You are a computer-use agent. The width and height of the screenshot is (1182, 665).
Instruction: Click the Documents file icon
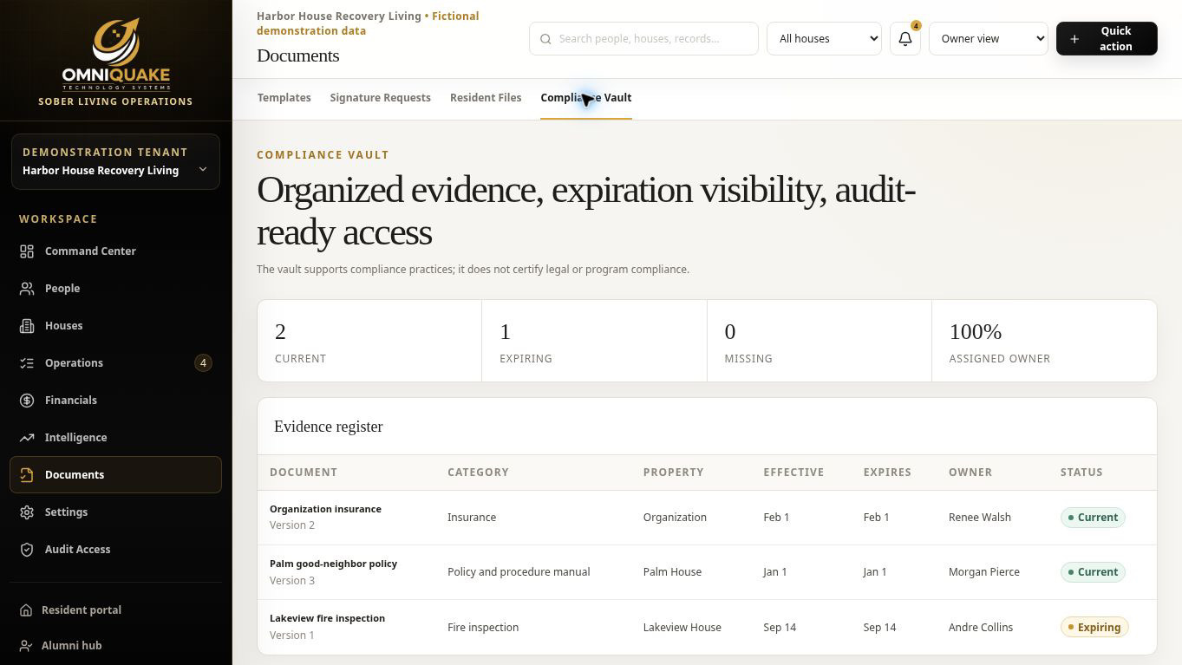point(27,475)
